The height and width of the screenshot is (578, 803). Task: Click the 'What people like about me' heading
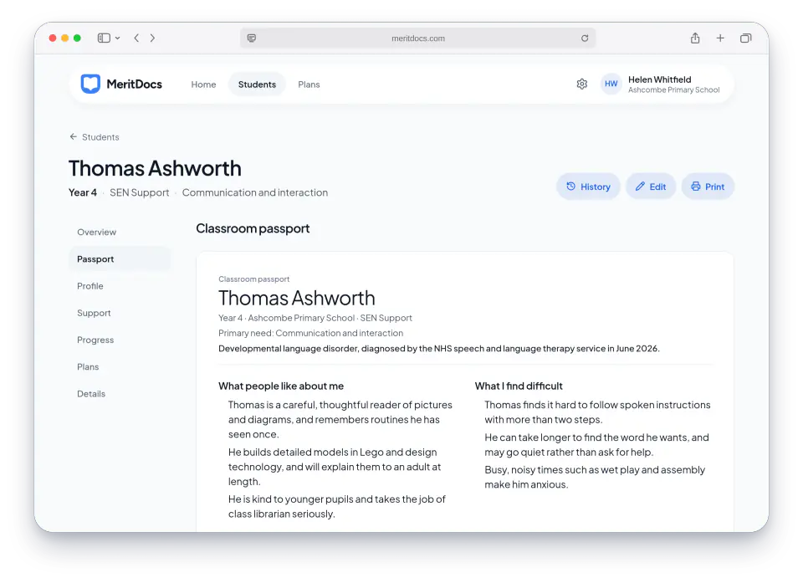click(281, 386)
